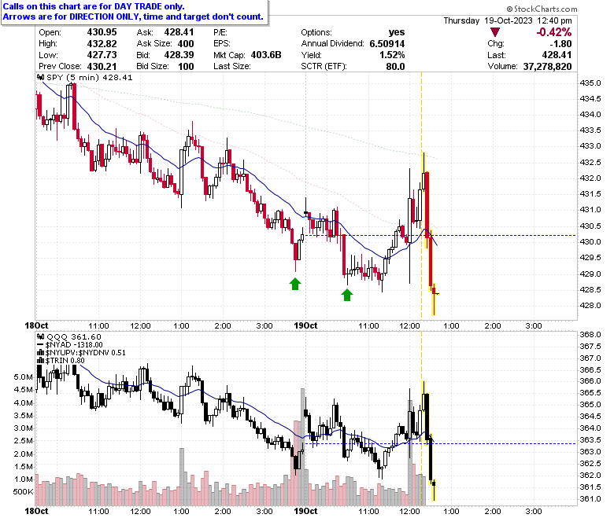Click the 365.0 QQQ price axis label
614x518 pixels.
coord(590,404)
